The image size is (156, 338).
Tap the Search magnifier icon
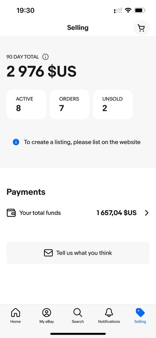tap(78, 313)
